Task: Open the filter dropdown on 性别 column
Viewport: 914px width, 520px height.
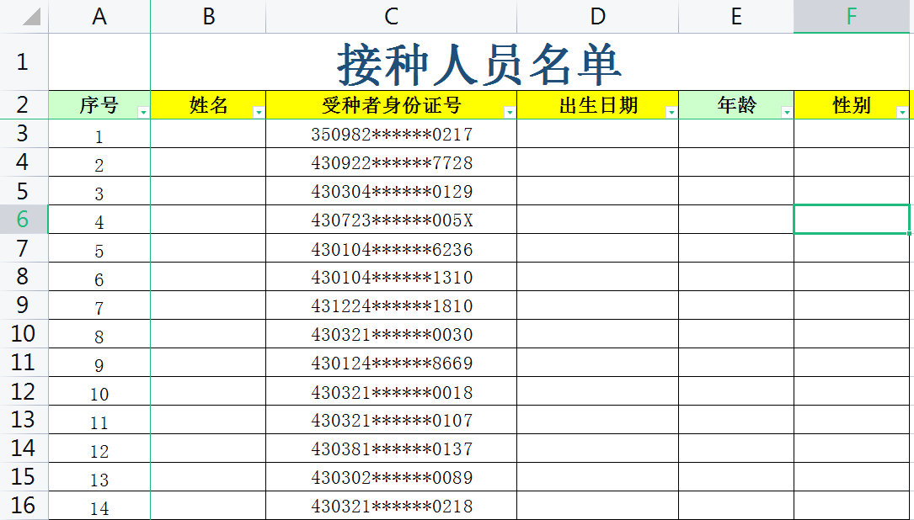Action: pos(903,109)
